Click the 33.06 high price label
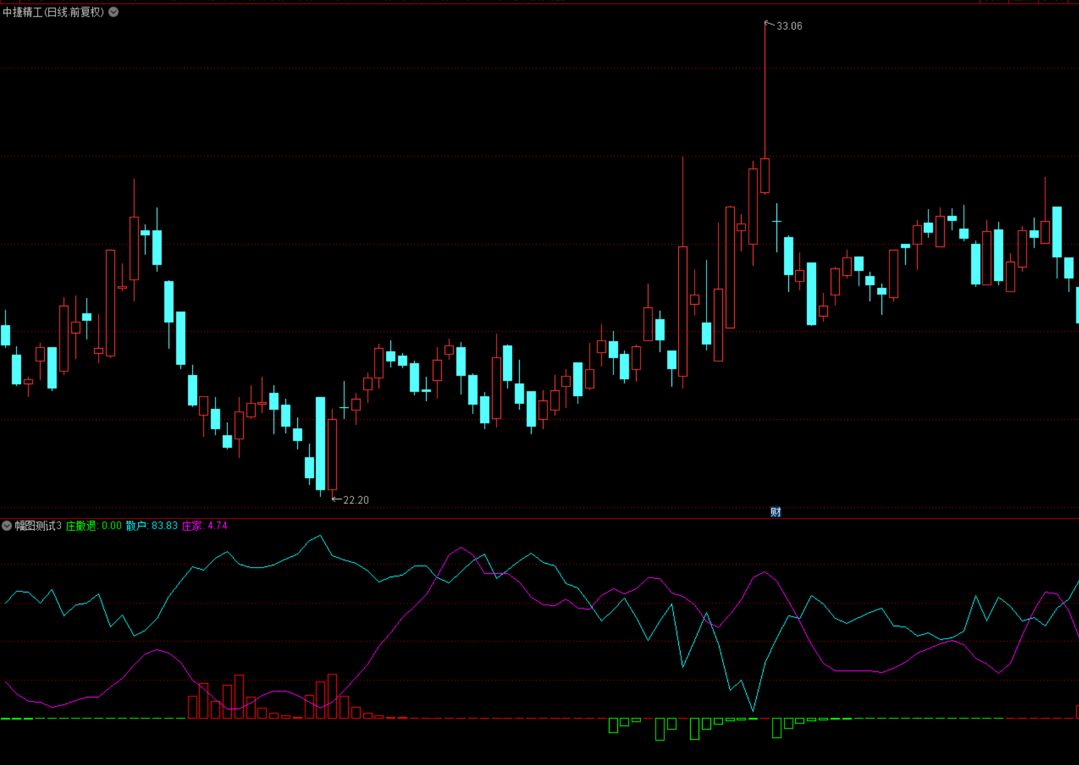Image resolution: width=1079 pixels, height=765 pixels. (x=789, y=26)
